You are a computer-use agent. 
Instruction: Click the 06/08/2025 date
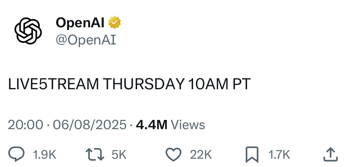(x=90, y=125)
